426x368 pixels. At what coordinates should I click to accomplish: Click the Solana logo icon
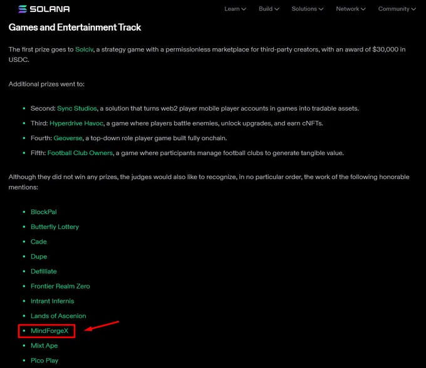23,9
